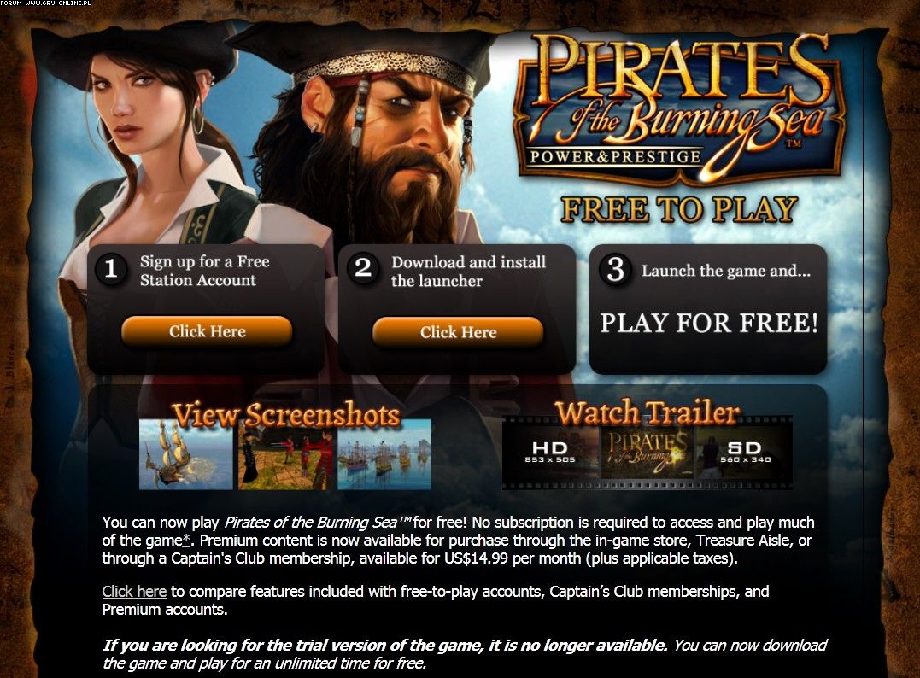Click the View Screenshots heading
The image size is (920, 678).
[286, 415]
